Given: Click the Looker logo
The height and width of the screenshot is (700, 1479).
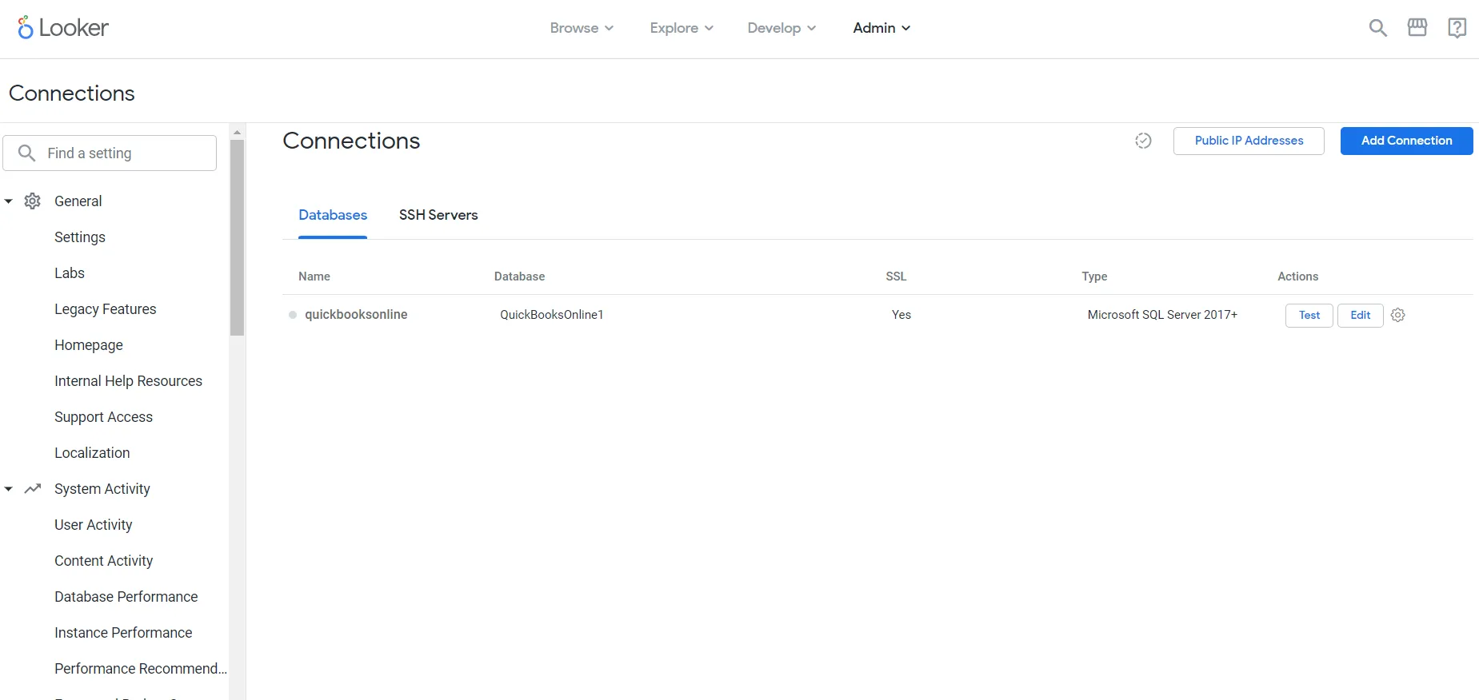Looking at the screenshot, I should (x=63, y=28).
